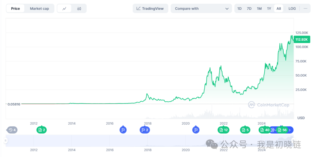The image size is (311, 157).
Task: Open the green news marker with 12
Action: click(223, 130)
